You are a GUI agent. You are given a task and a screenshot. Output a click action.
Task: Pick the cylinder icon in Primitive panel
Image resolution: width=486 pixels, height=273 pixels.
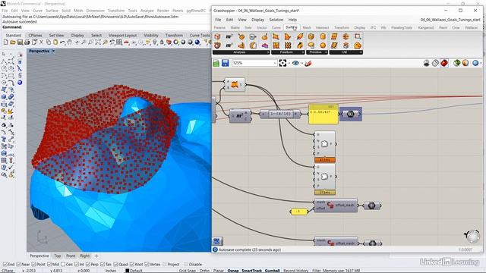323,36
